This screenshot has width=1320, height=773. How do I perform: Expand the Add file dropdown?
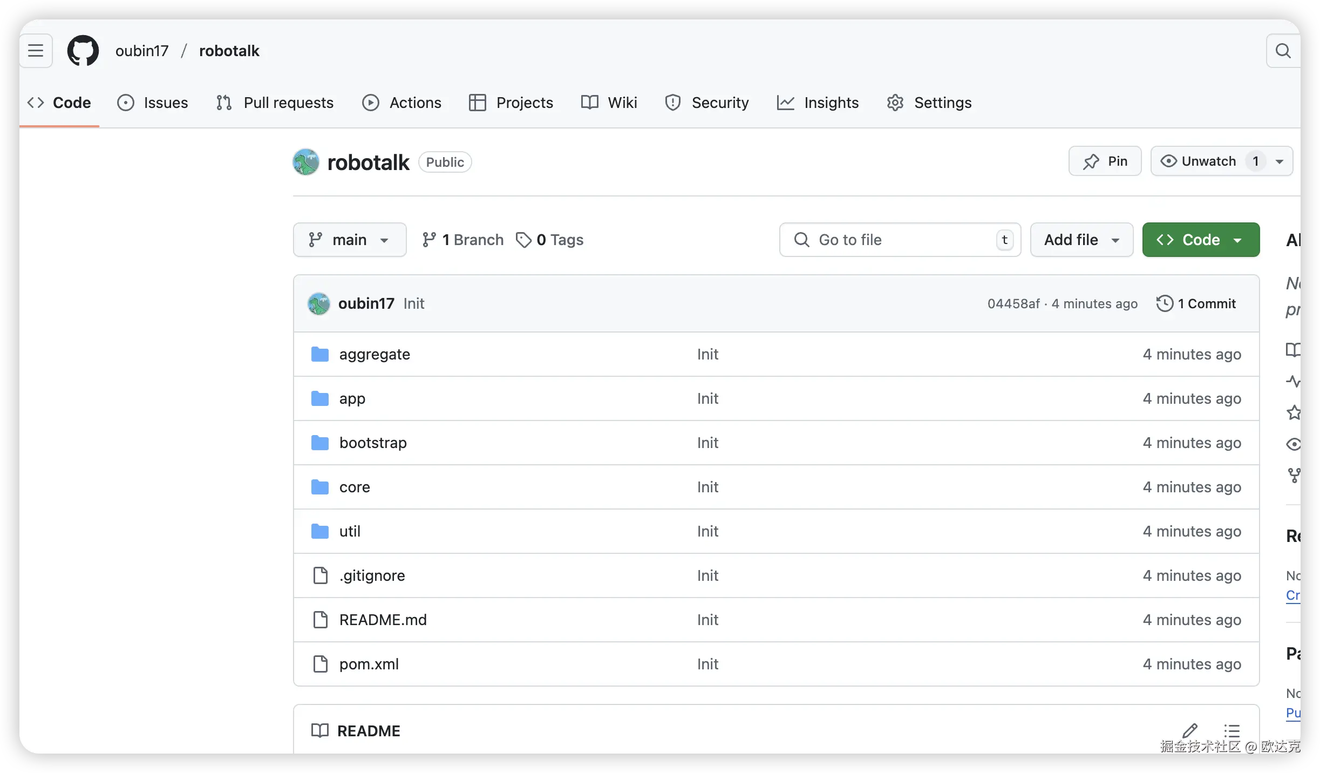1081,240
